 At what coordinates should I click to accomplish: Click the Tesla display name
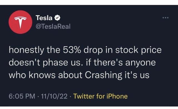(x=44, y=18)
